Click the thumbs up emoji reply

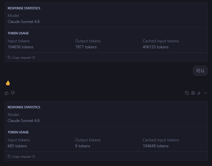(x=8, y=83)
